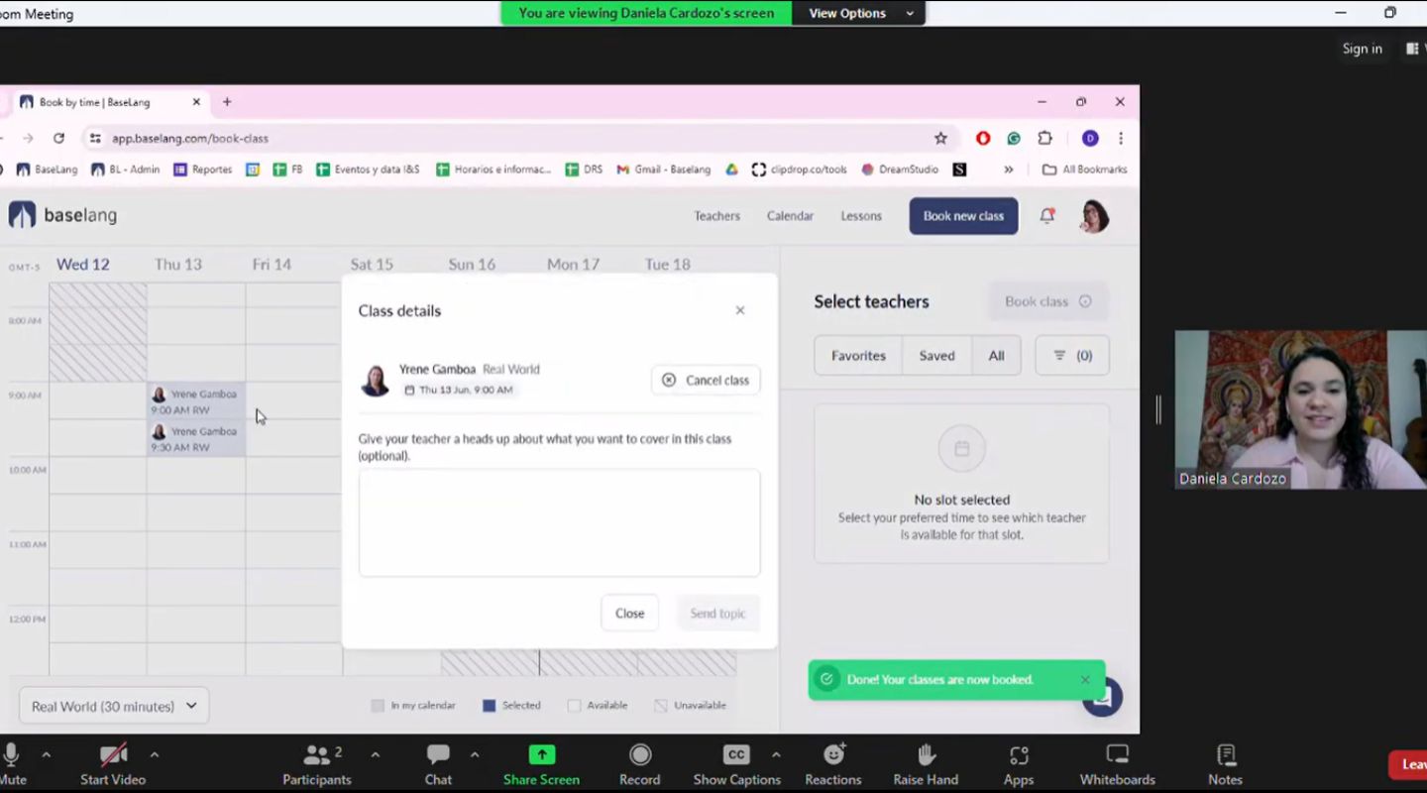Start Video in Zoom toolbar
1427x793 pixels.
click(113, 764)
